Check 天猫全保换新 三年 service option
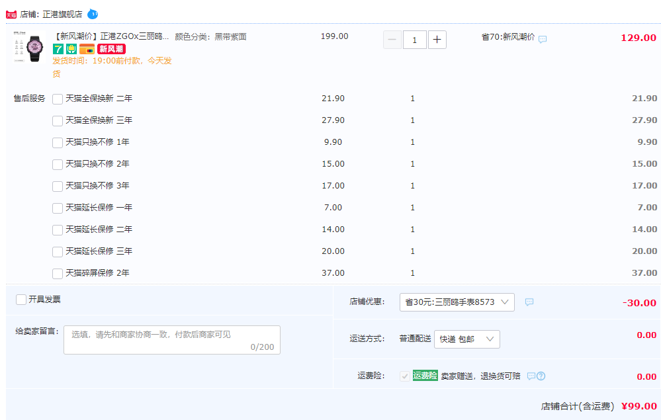Viewport: 661px width, 420px height. (x=58, y=121)
